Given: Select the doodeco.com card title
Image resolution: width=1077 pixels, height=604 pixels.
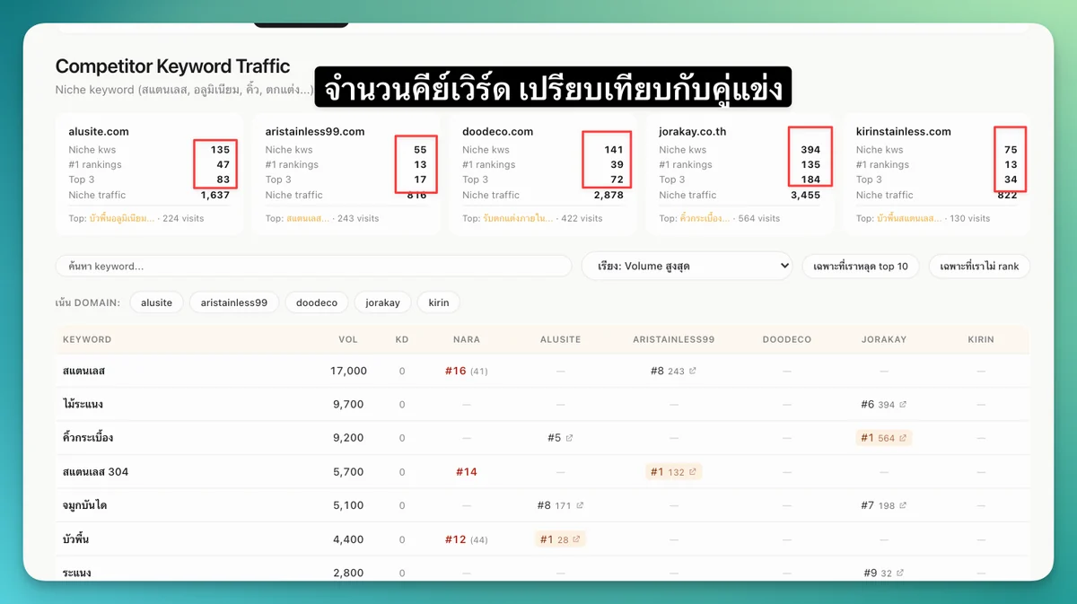Looking at the screenshot, I should pyautogui.click(x=497, y=131).
